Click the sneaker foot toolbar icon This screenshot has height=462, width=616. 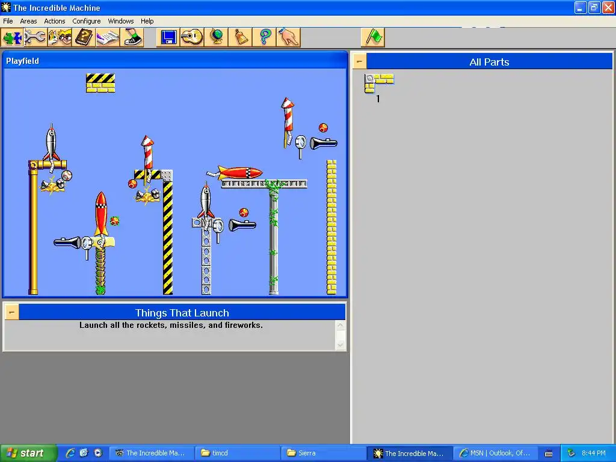pos(132,38)
